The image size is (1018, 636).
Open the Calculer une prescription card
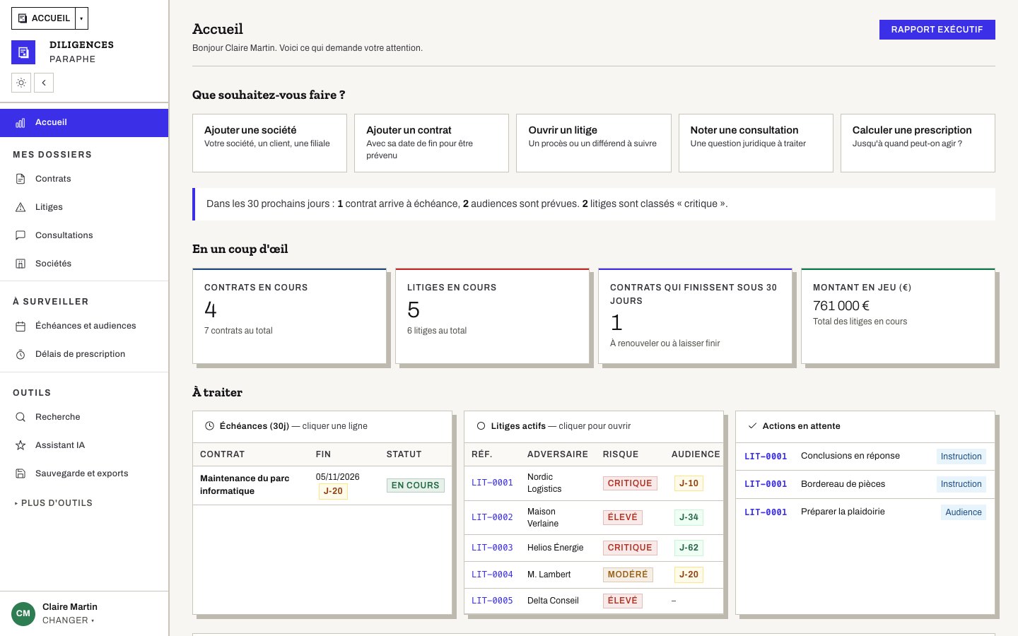point(918,143)
